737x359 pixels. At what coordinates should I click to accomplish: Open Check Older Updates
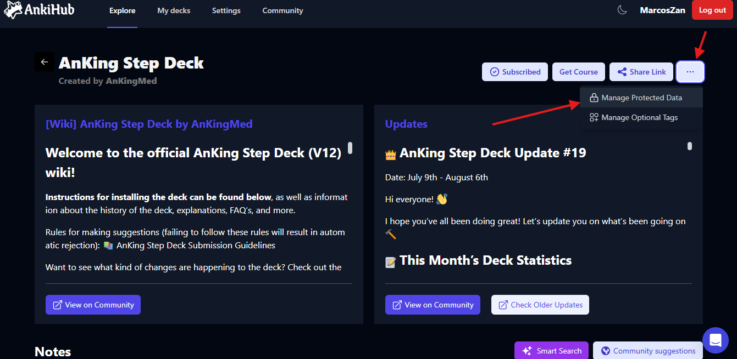coord(540,305)
